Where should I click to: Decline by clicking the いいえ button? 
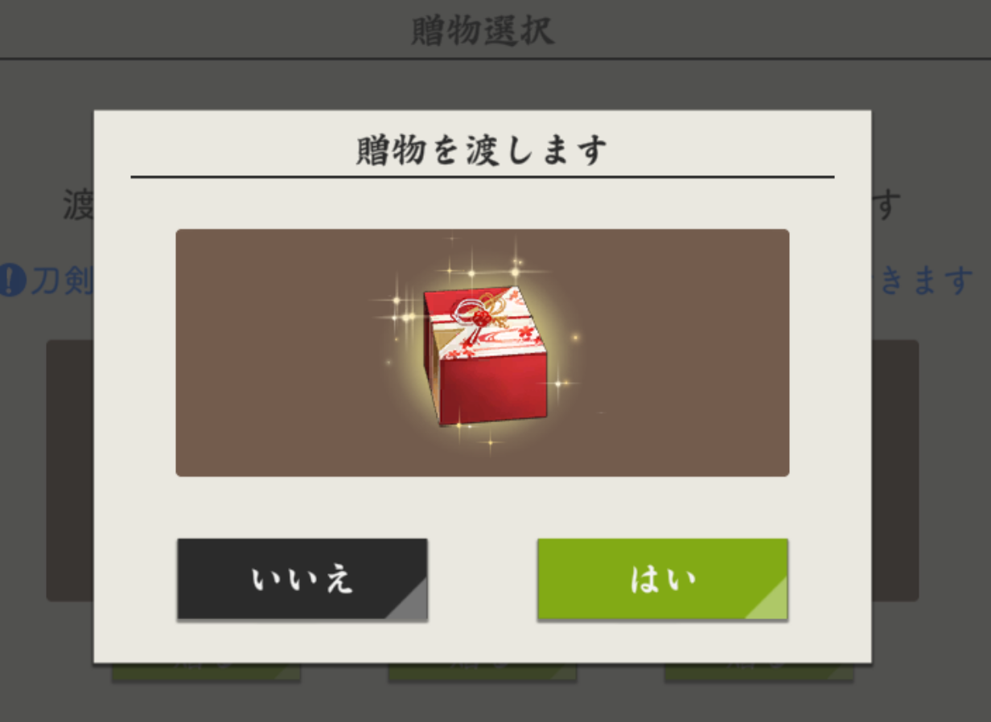click(302, 579)
